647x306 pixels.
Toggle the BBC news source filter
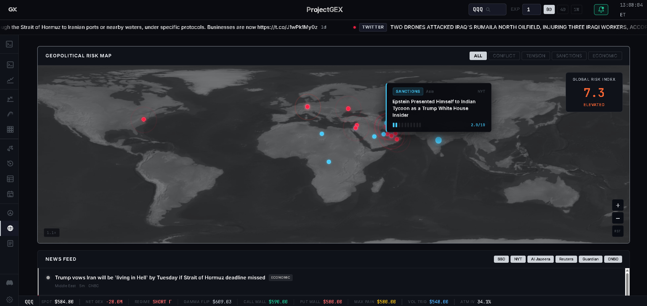501,259
